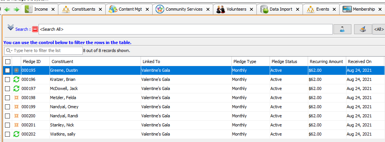Click recurring icon for Watkins, sally
This screenshot has width=385, height=142.
16,134
